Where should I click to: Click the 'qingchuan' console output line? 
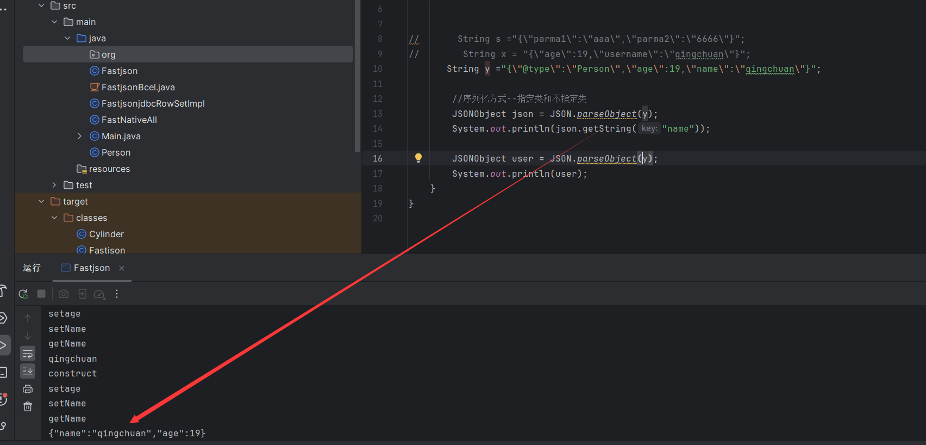(x=73, y=359)
